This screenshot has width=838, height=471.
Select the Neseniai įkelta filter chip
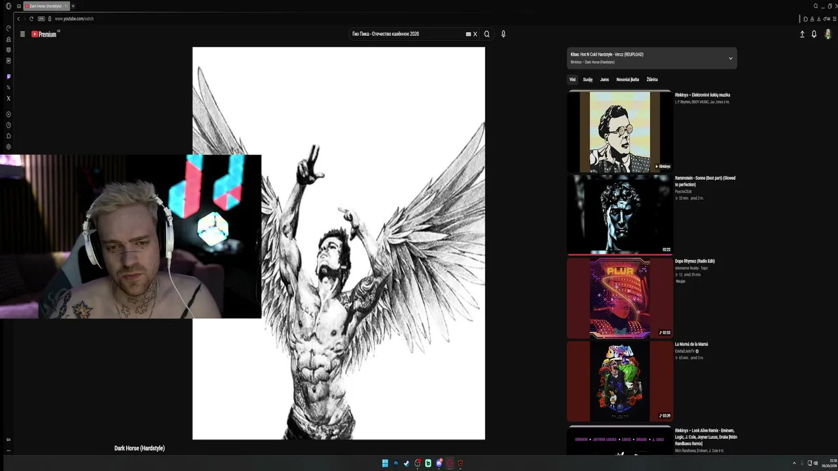628,80
